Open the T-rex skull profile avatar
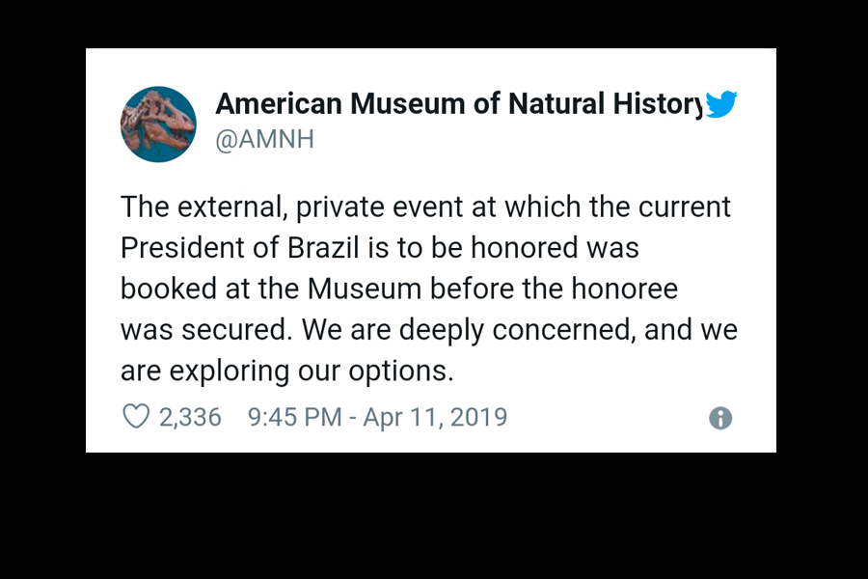This screenshot has height=579, width=868. click(x=158, y=124)
